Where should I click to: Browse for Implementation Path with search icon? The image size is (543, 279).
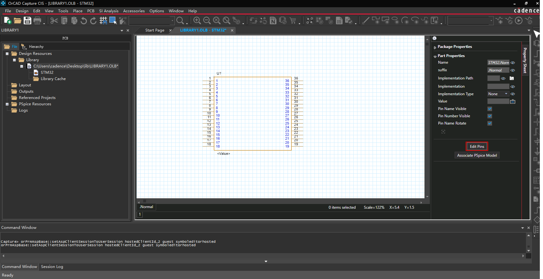[512, 78]
